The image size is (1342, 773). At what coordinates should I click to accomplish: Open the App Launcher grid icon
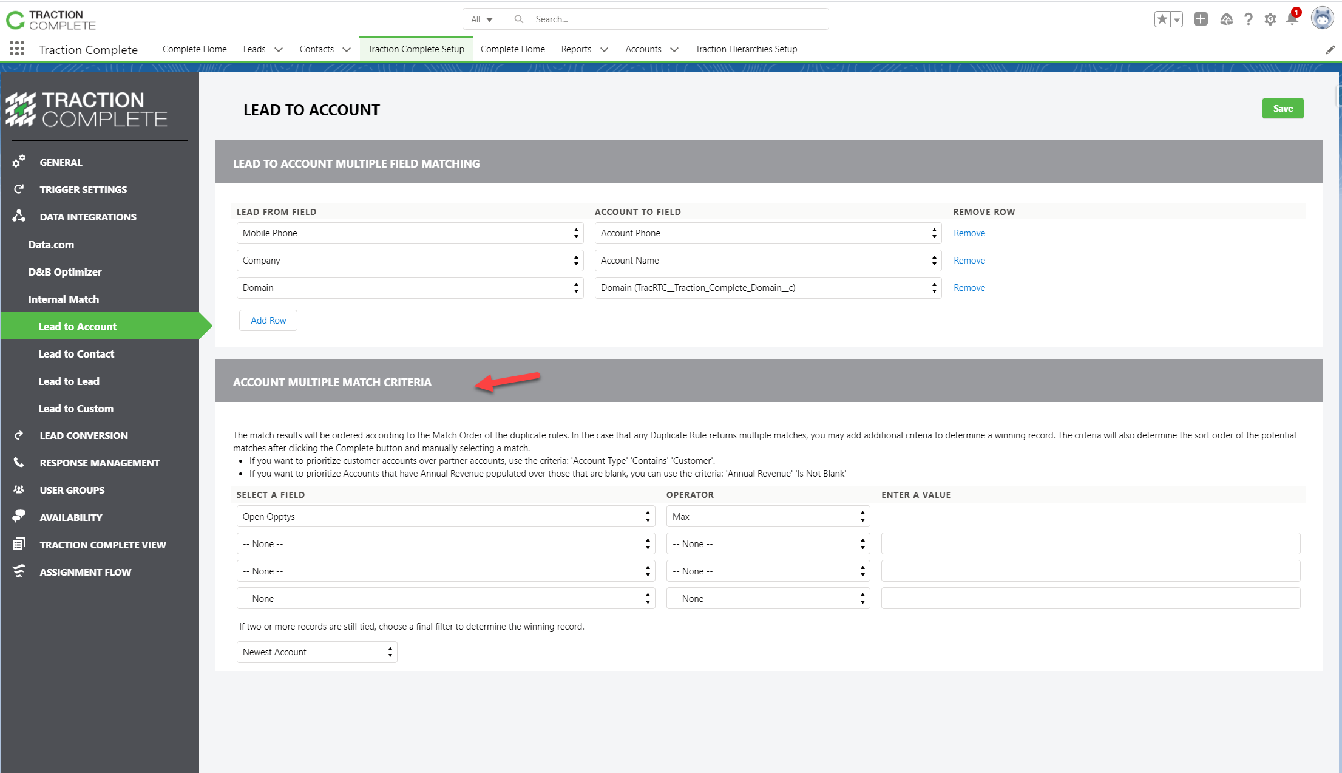pos(17,49)
